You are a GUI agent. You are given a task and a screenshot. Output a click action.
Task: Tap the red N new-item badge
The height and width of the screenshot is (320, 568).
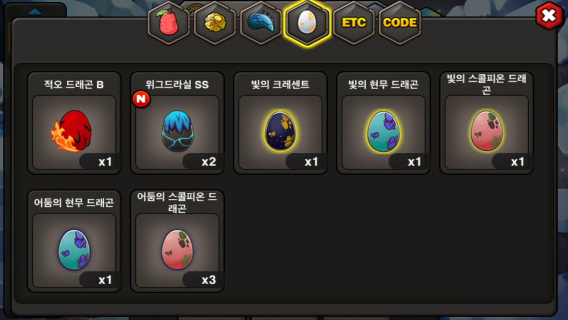[x=141, y=98]
